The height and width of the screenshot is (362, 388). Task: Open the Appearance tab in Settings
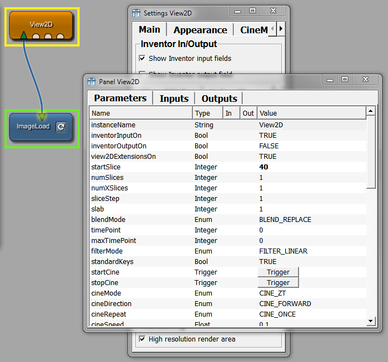[x=200, y=30]
